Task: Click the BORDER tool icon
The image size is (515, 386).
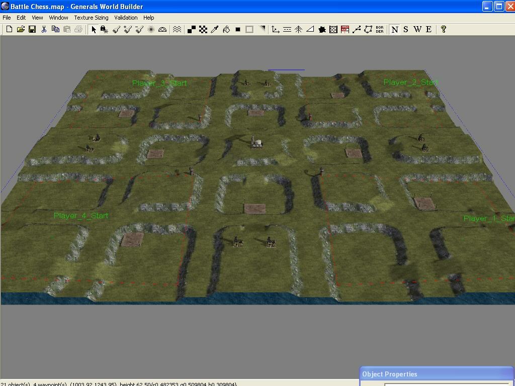Action: 380,30
